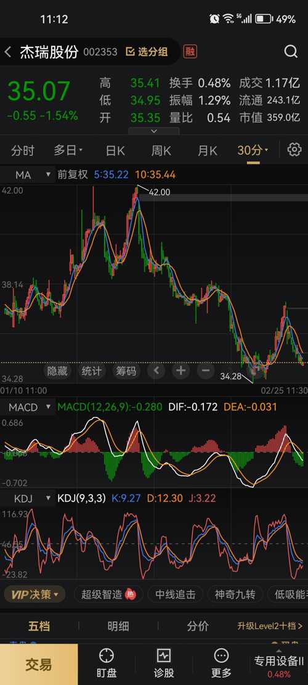This screenshot has width=308, height=685.
Task: Open chart settings gear icon
Action: (294, 150)
